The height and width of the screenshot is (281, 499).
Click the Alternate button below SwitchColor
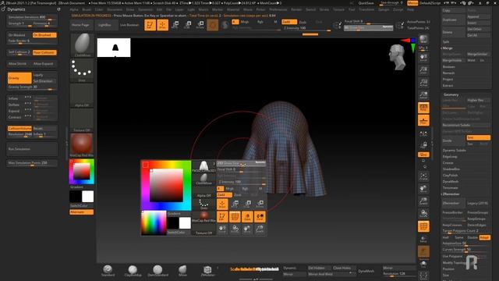(82, 212)
